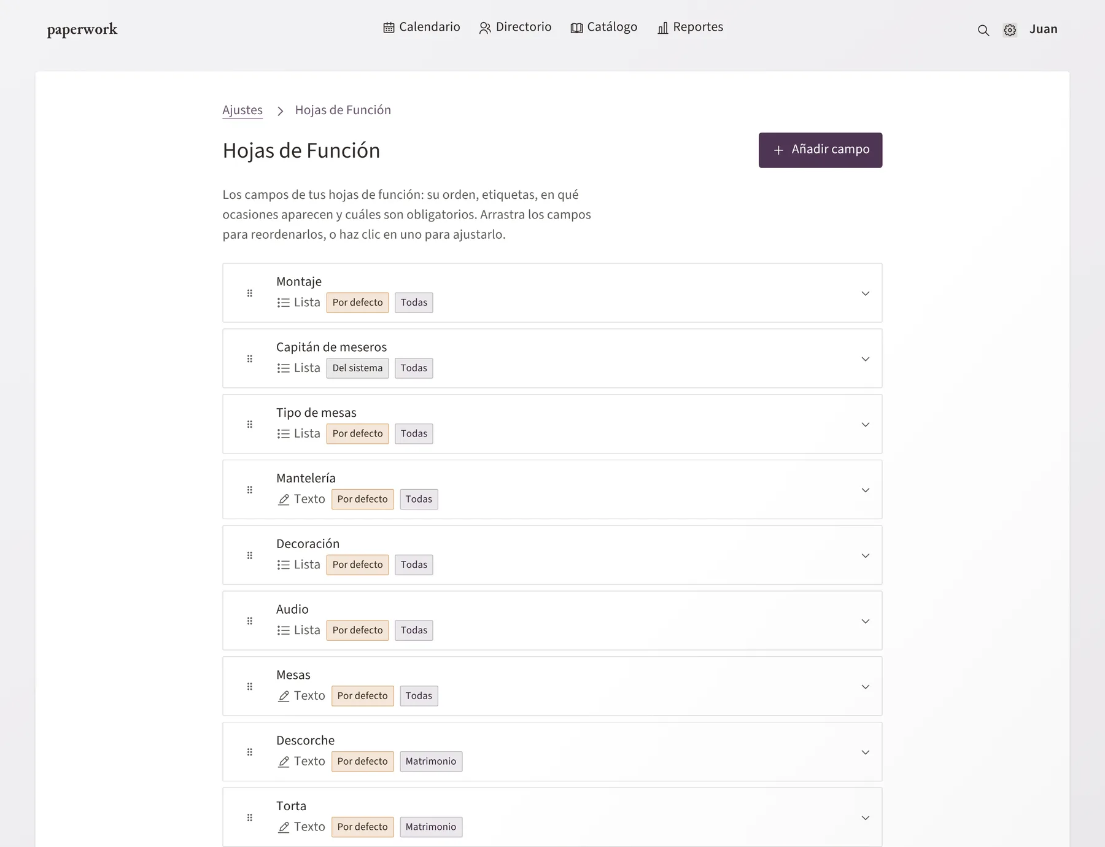Click the pencil icon under Torta

(283, 827)
